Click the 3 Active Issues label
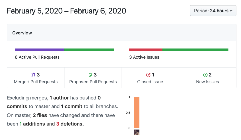 (144, 57)
